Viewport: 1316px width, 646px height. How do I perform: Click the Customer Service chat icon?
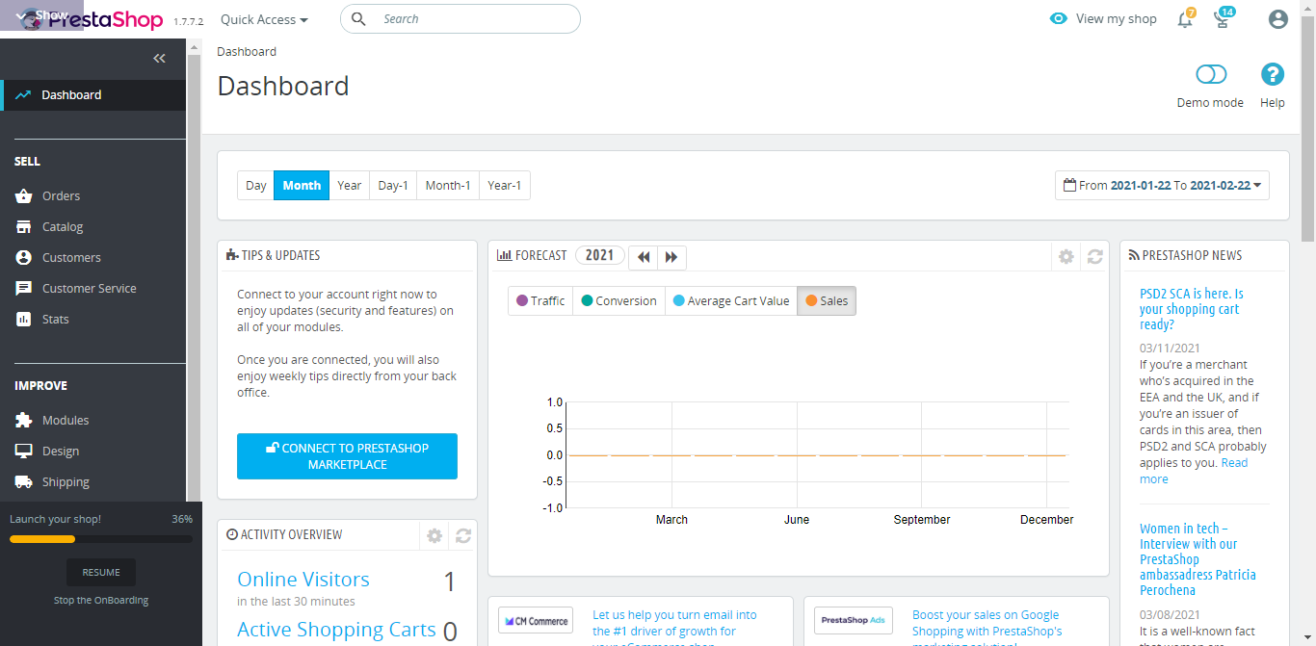23,289
